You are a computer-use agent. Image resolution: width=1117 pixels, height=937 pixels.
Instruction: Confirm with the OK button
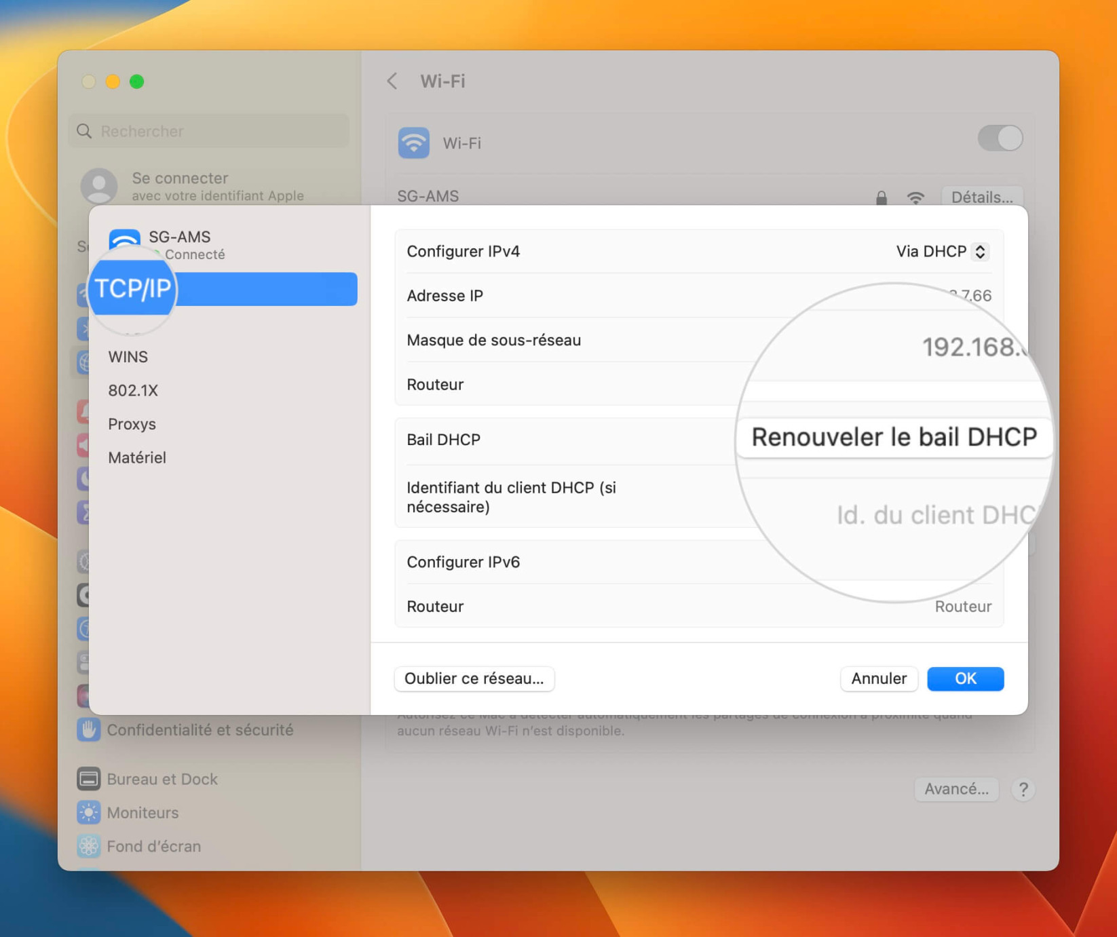click(x=965, y=678)
